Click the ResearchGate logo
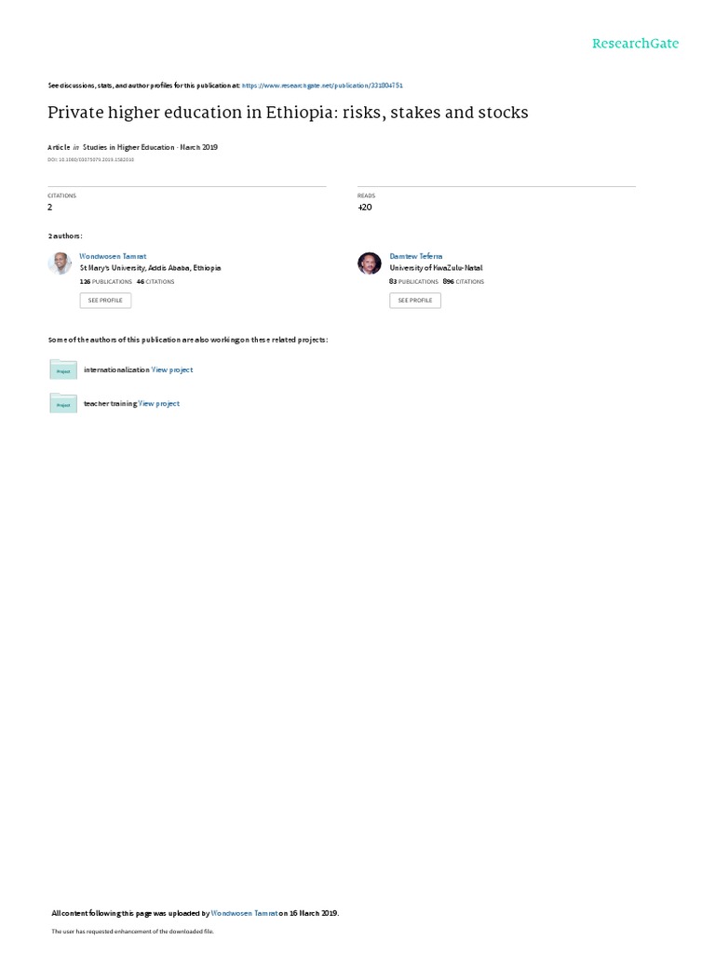This screenshot has width=715, height=953. click(635, 43)
